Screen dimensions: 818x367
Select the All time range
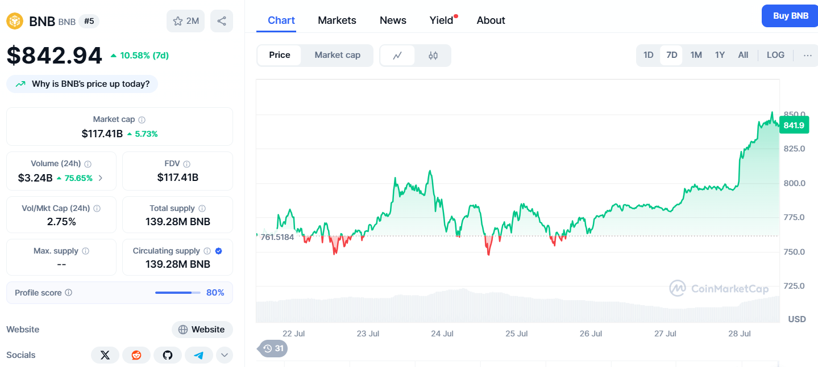743,55
